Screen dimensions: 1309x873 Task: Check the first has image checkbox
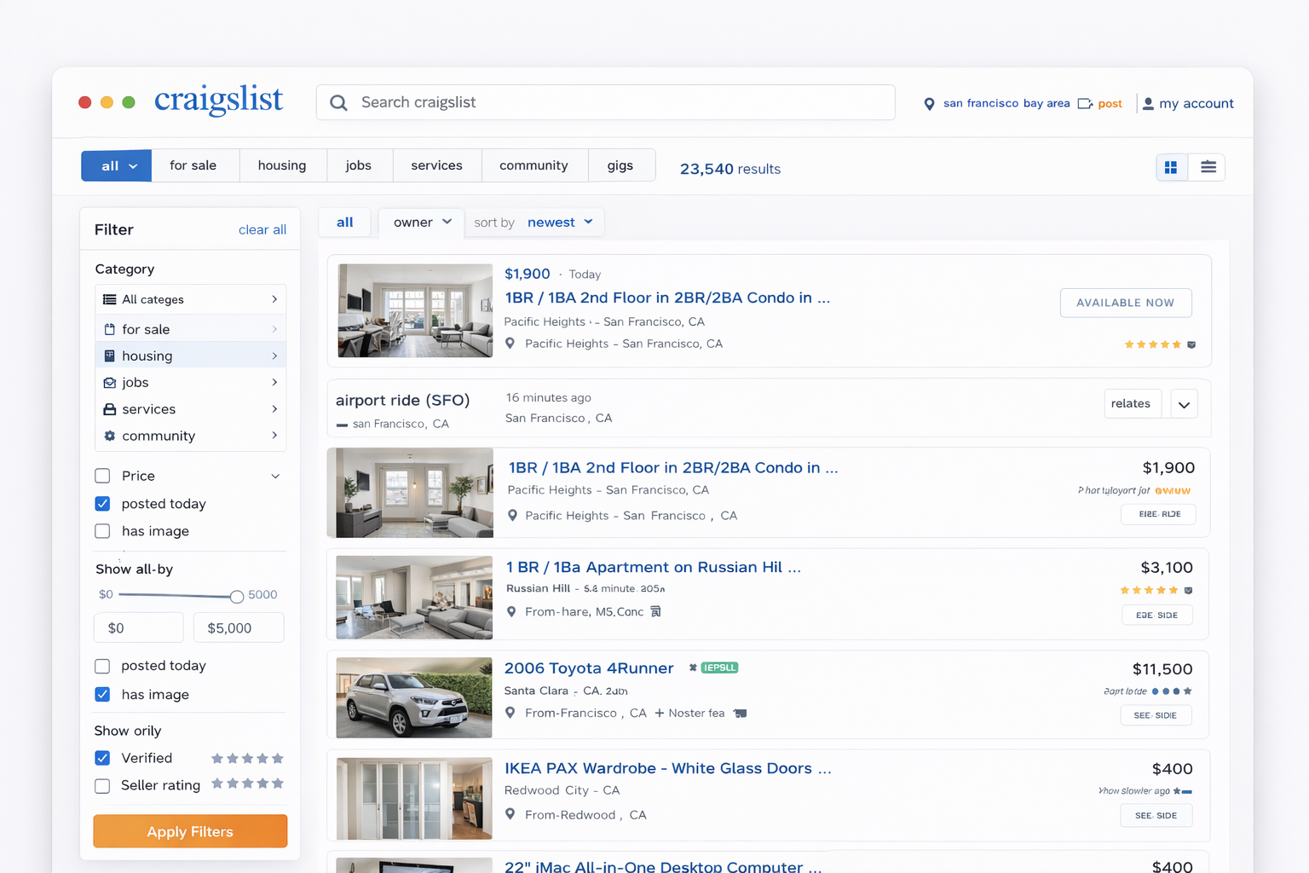(x=102, y=531)
